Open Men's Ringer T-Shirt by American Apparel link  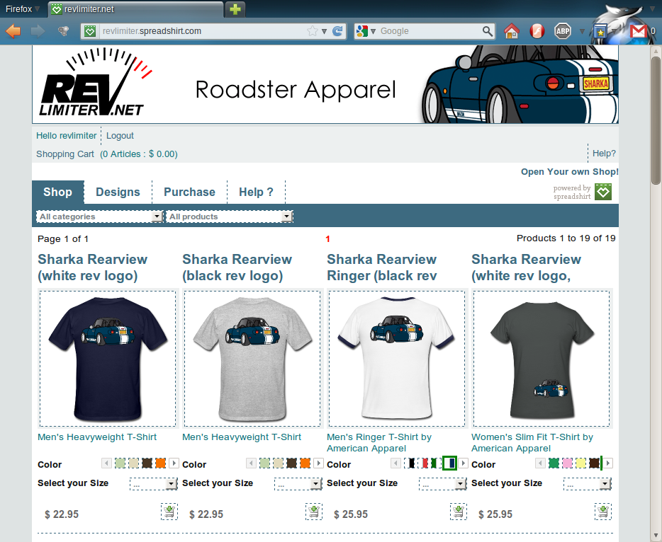tap(379, 442)
